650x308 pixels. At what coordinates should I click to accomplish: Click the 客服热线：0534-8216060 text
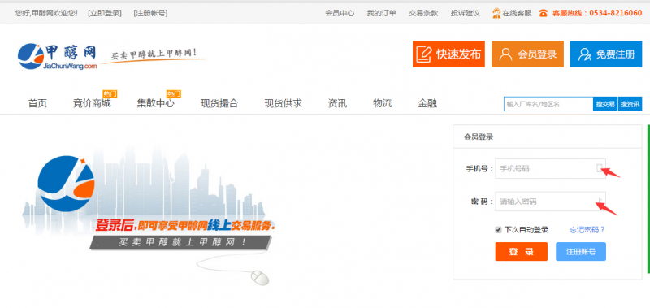click(597, 13)
